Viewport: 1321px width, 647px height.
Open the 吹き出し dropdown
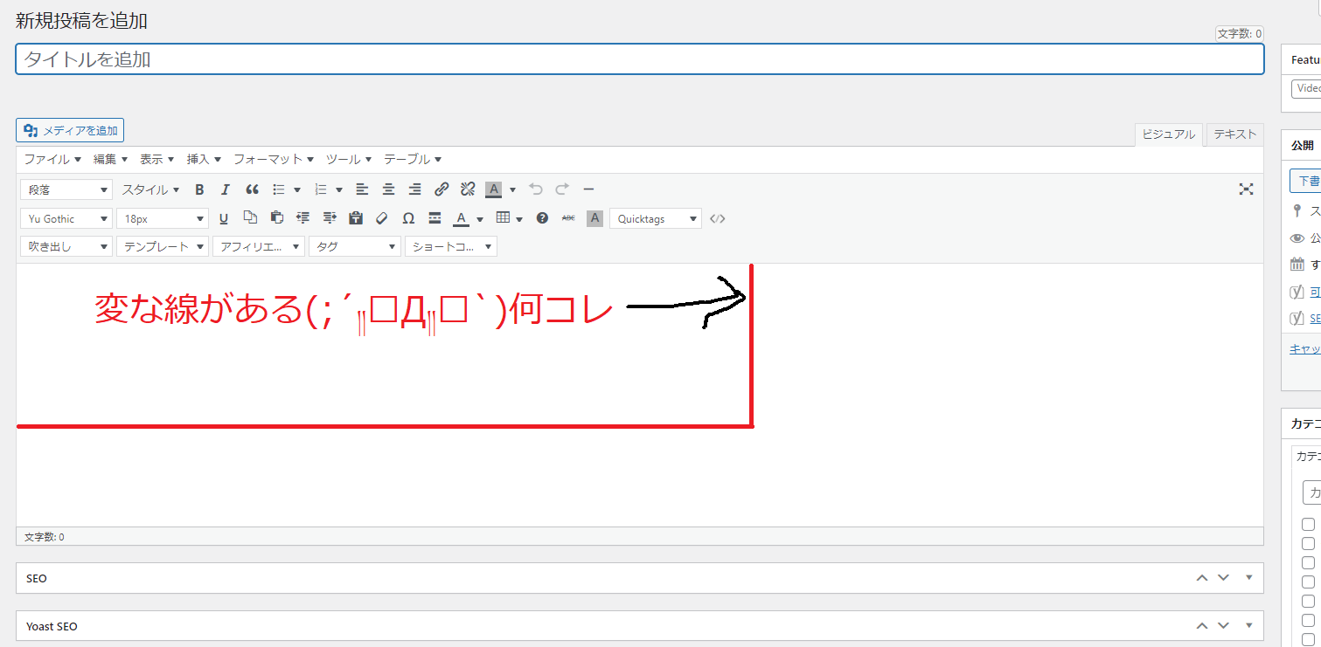(66, 246)
